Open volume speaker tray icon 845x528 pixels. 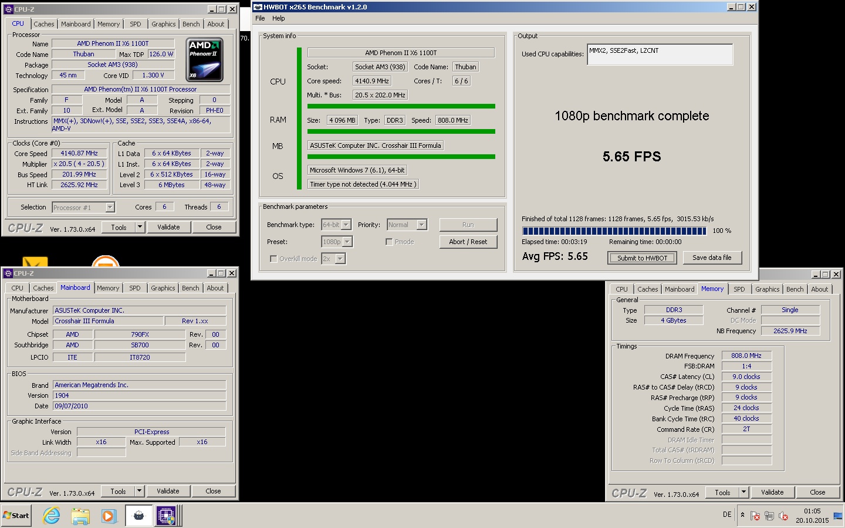(x=783, y=516)
